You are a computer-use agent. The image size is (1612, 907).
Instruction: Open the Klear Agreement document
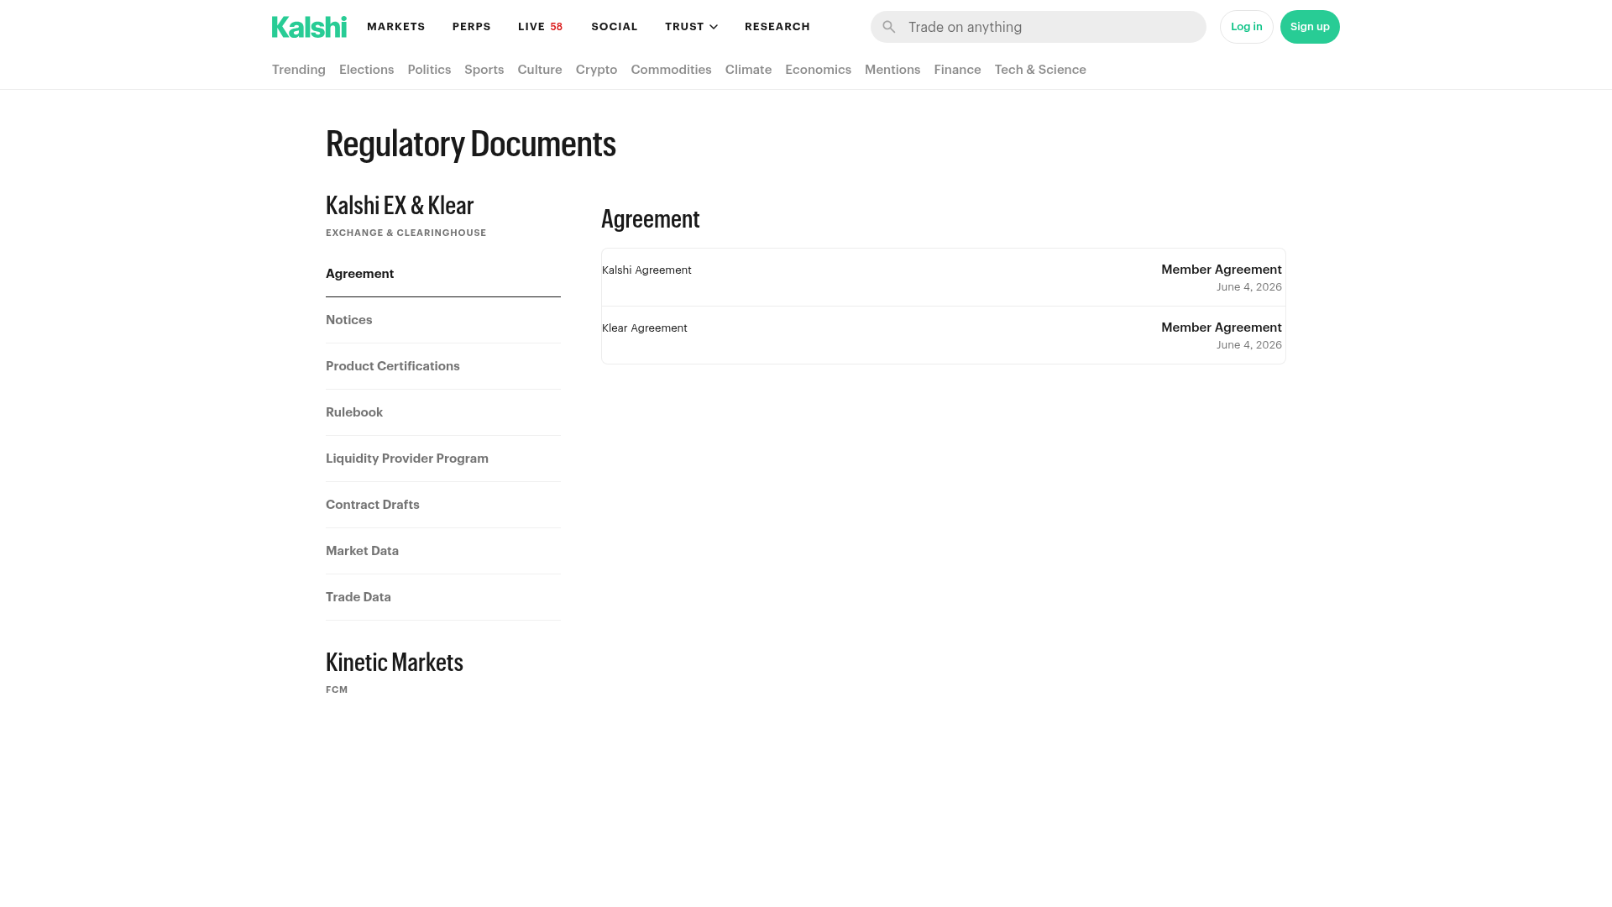[944, 335]
